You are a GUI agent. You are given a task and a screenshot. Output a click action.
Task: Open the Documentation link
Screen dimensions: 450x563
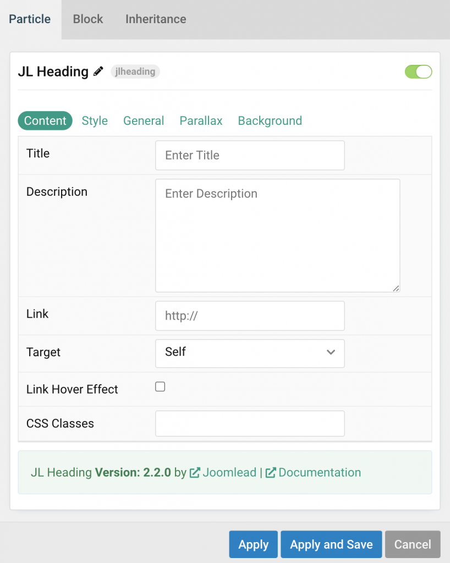point(320,472)
